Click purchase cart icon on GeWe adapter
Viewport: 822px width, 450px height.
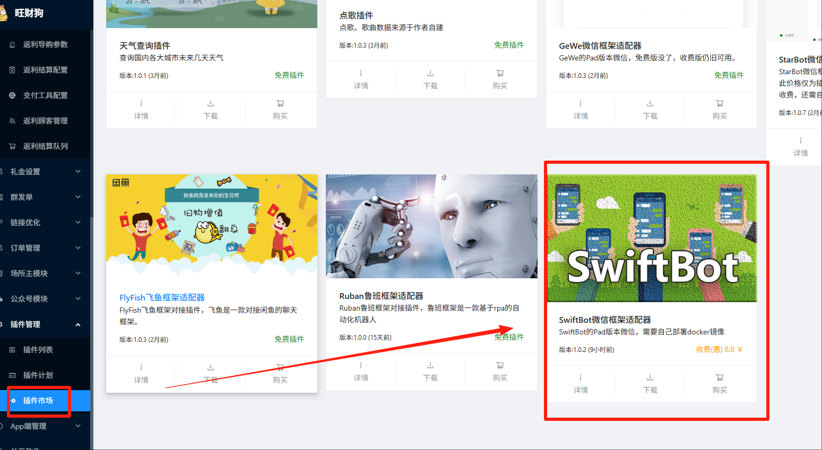point(720,104)
